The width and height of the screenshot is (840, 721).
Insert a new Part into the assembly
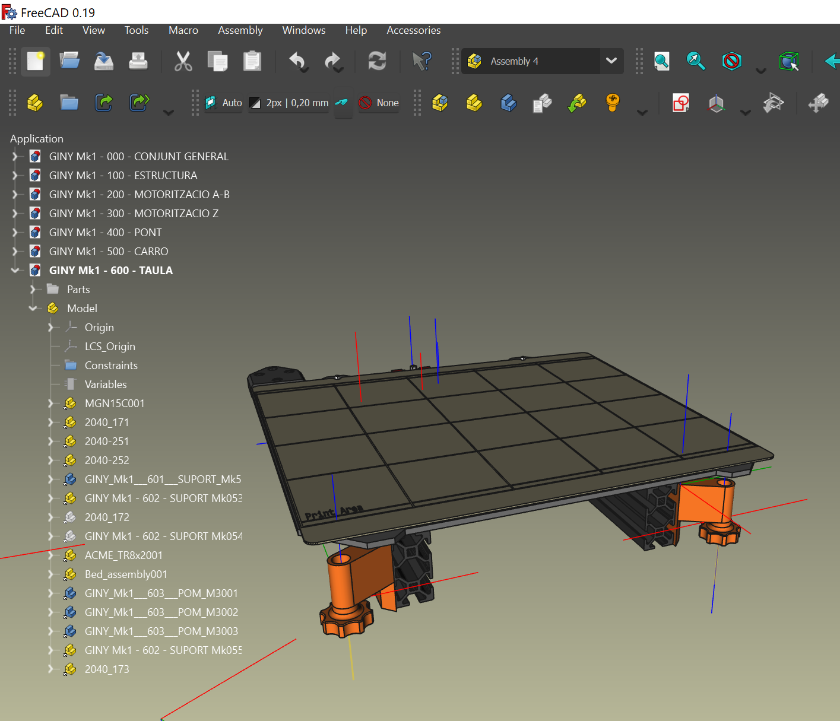point(474,103)
